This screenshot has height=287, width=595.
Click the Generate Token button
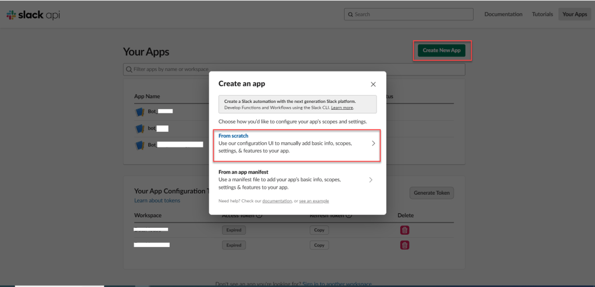click(x=432, y=193)
